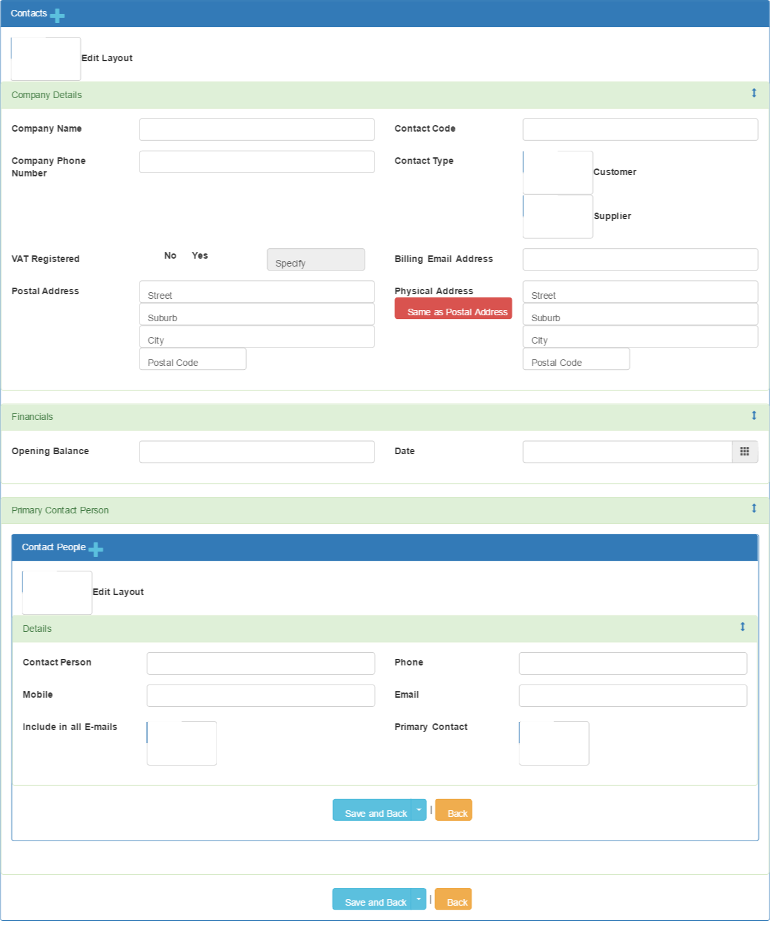Toggle Edit Layout checkbox under Contacts header

(x=45, y=59)
